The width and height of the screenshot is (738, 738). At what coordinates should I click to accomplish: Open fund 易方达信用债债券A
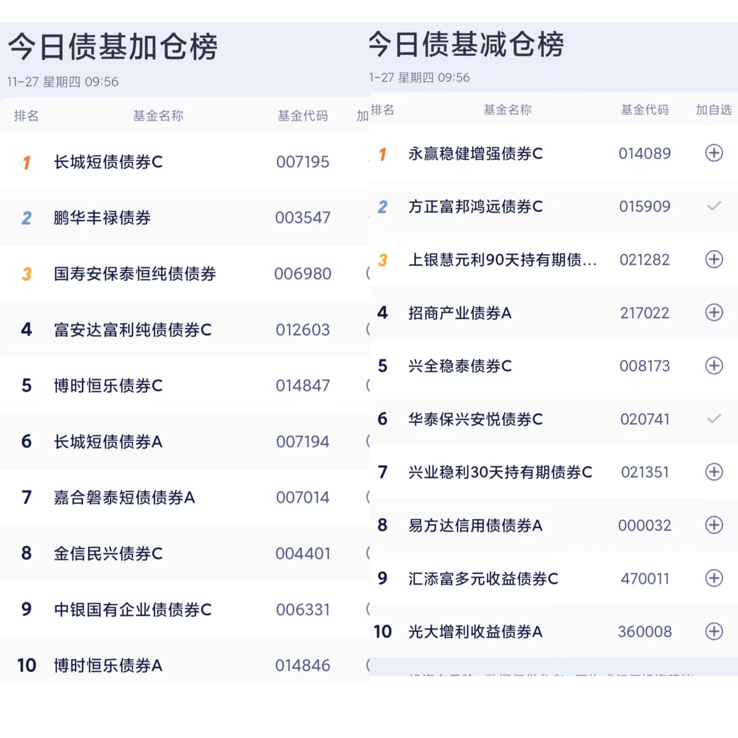click(476, 525)
